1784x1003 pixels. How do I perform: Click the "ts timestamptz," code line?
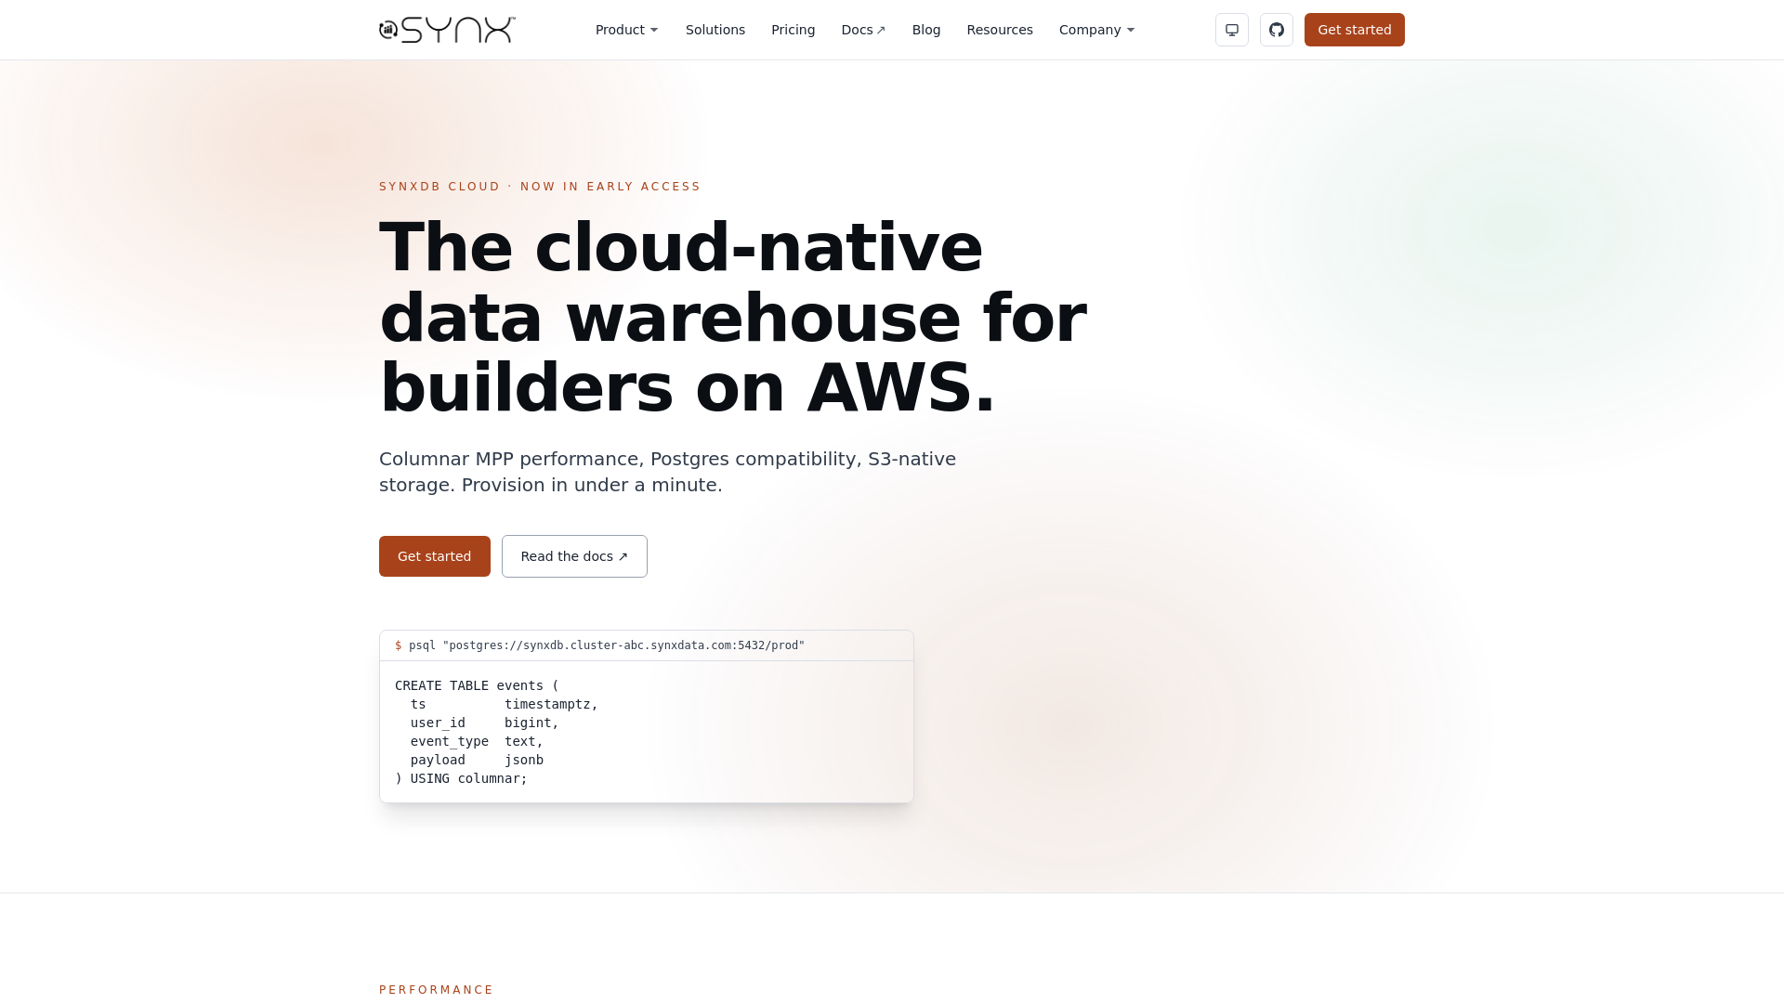click(x=504, y=704)
